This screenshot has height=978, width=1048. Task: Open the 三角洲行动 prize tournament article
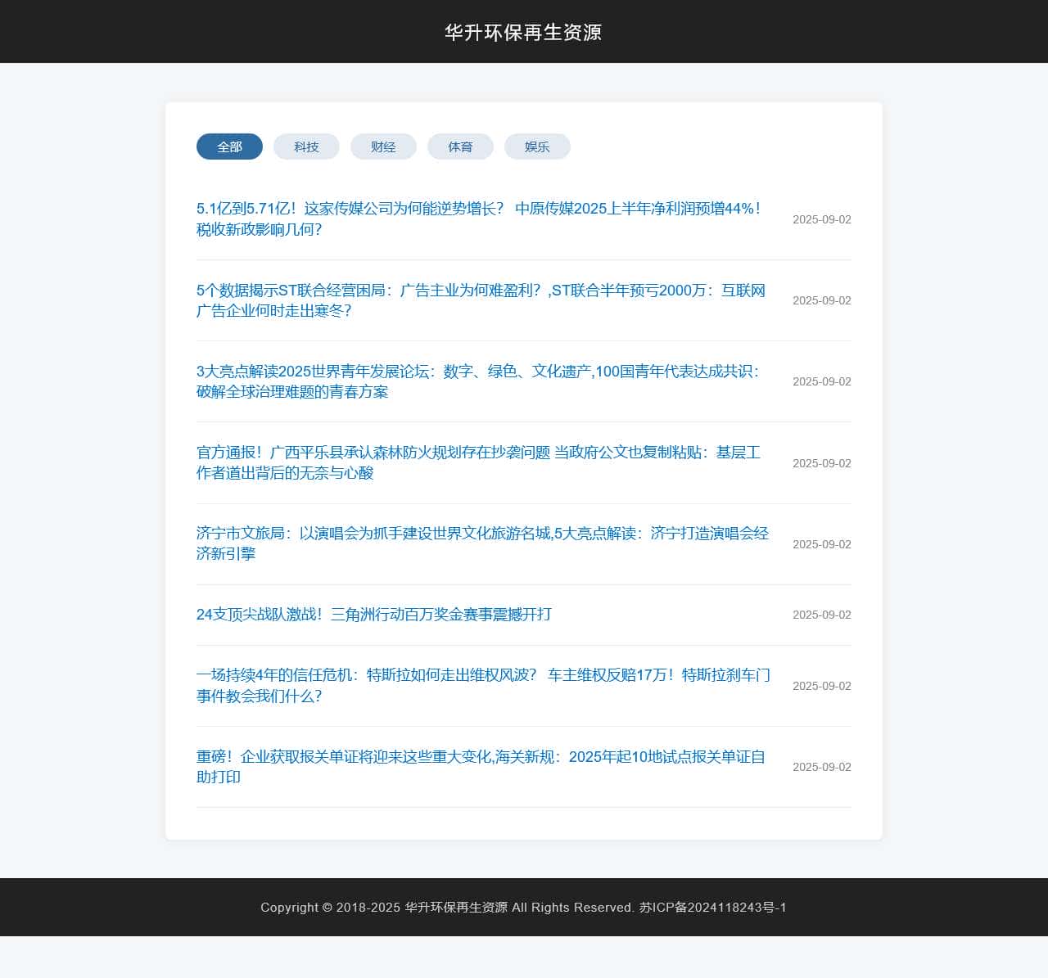(x=374, y=615)
